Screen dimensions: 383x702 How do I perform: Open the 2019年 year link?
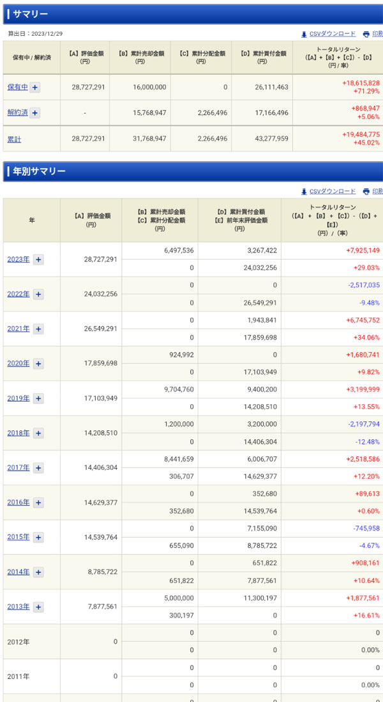point(18,398)
